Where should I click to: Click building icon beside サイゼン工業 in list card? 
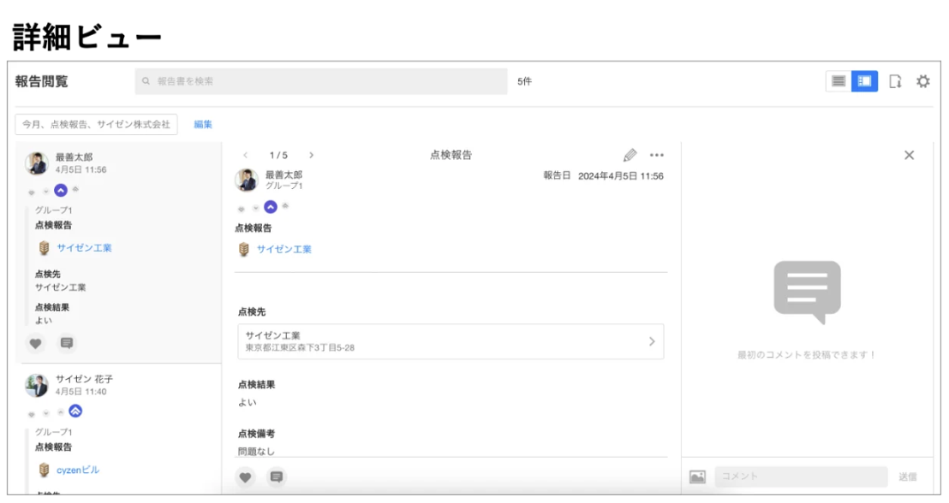44,248
